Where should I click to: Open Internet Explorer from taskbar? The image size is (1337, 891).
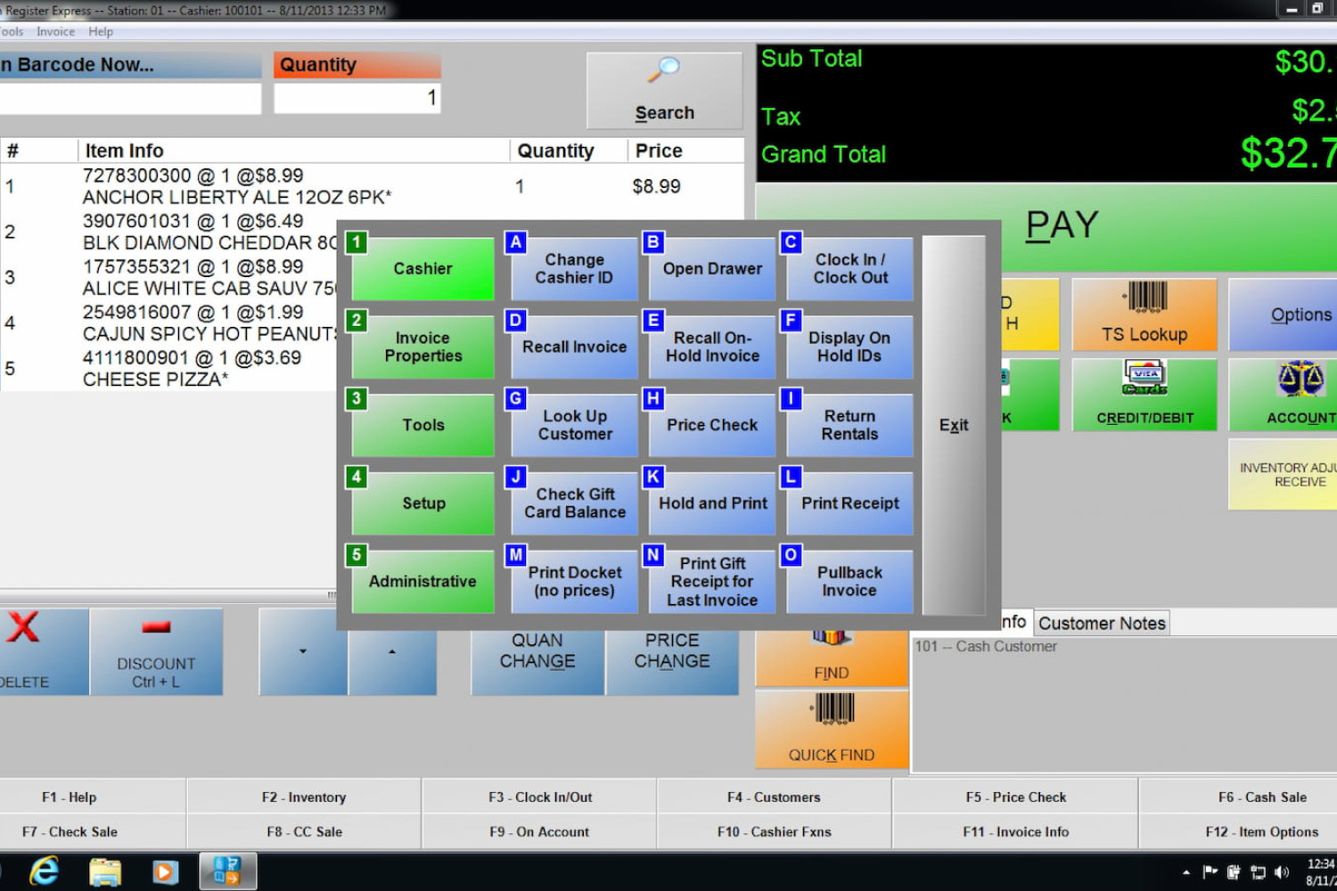tap(45, 871)
